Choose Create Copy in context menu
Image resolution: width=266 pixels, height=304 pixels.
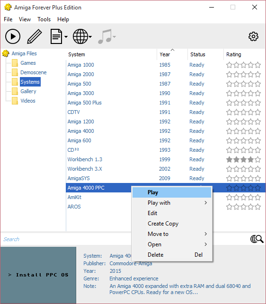click(172, 224)
